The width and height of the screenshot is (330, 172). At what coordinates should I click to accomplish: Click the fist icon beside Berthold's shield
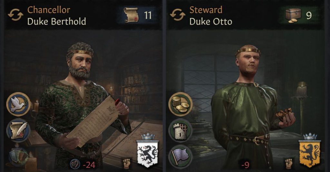coord(127,164)
